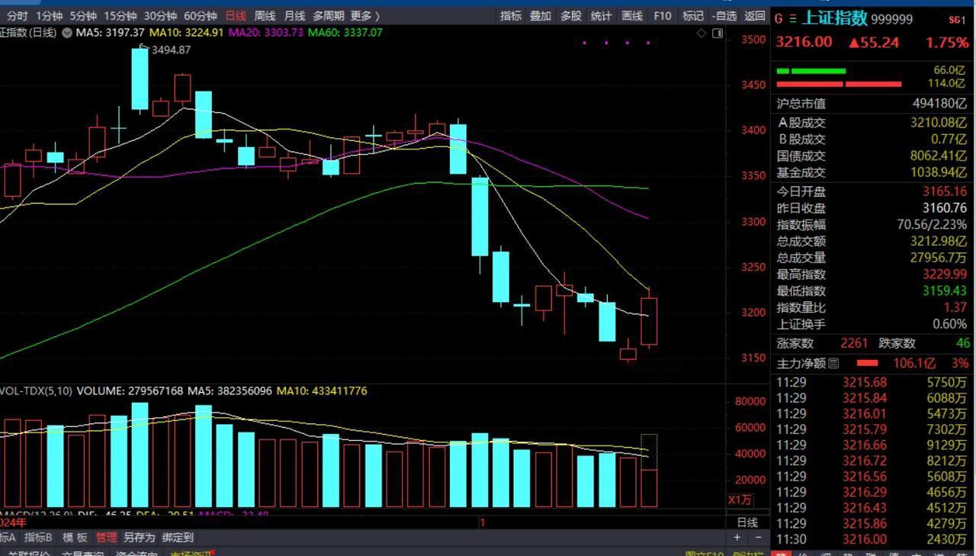Click the latest red volume bar

coord(649,488)
